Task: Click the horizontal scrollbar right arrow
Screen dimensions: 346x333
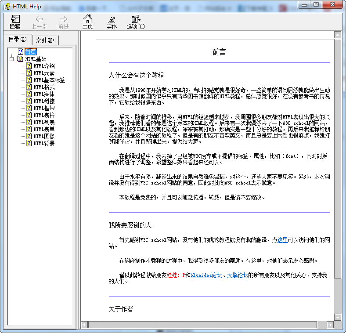Action: tap(330, 325)
